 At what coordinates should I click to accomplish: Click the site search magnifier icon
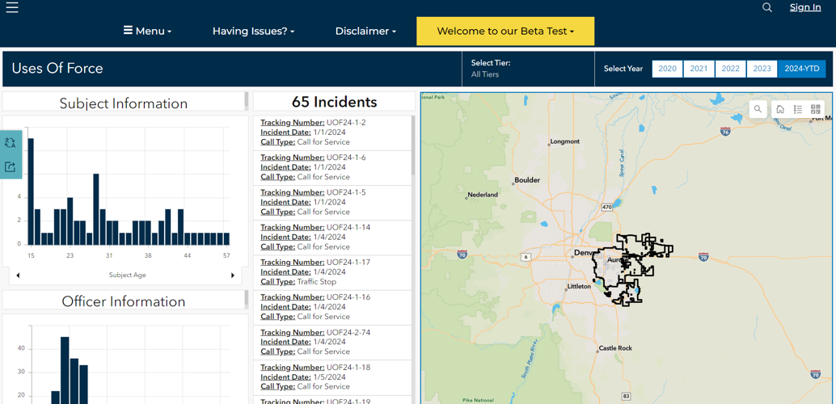coord(766,7)
